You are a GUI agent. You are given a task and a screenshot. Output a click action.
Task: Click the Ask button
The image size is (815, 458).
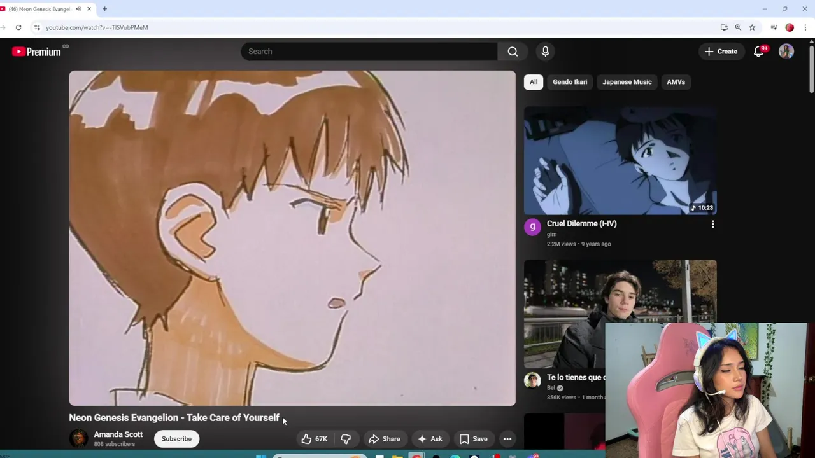coord(430,439)
